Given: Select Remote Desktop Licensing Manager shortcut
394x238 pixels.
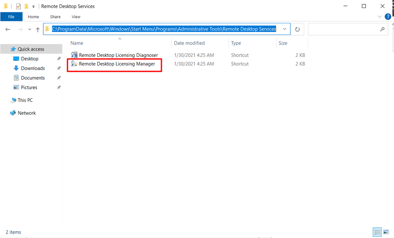Looking at the screenshot, I should (117, 64).
